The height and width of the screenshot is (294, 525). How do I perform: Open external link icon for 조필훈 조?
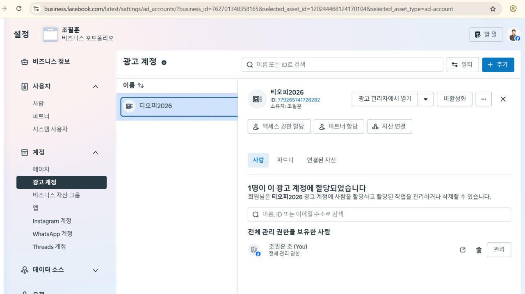pyautogui.click(x=463, y=250)
